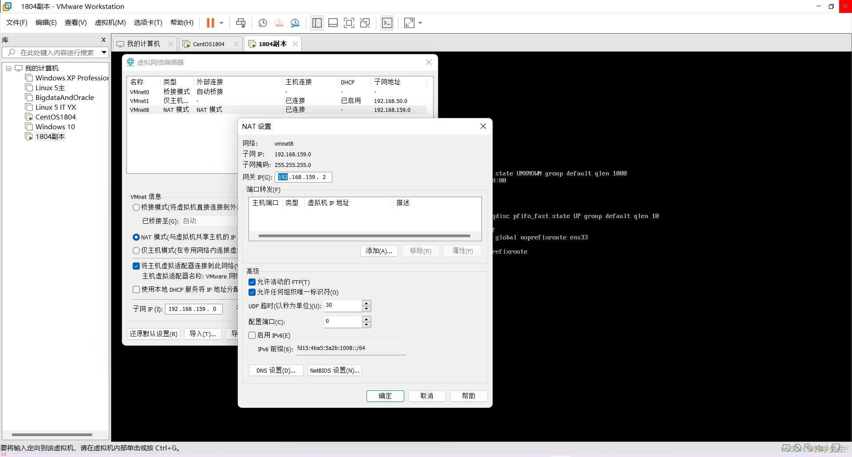
Task: Open the 编辑(E) menu
Action: click(x=46, y=23)
